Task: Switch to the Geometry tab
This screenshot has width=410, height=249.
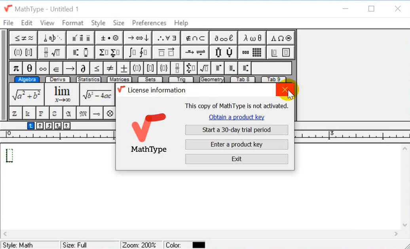Action: (x=212, y=79)
